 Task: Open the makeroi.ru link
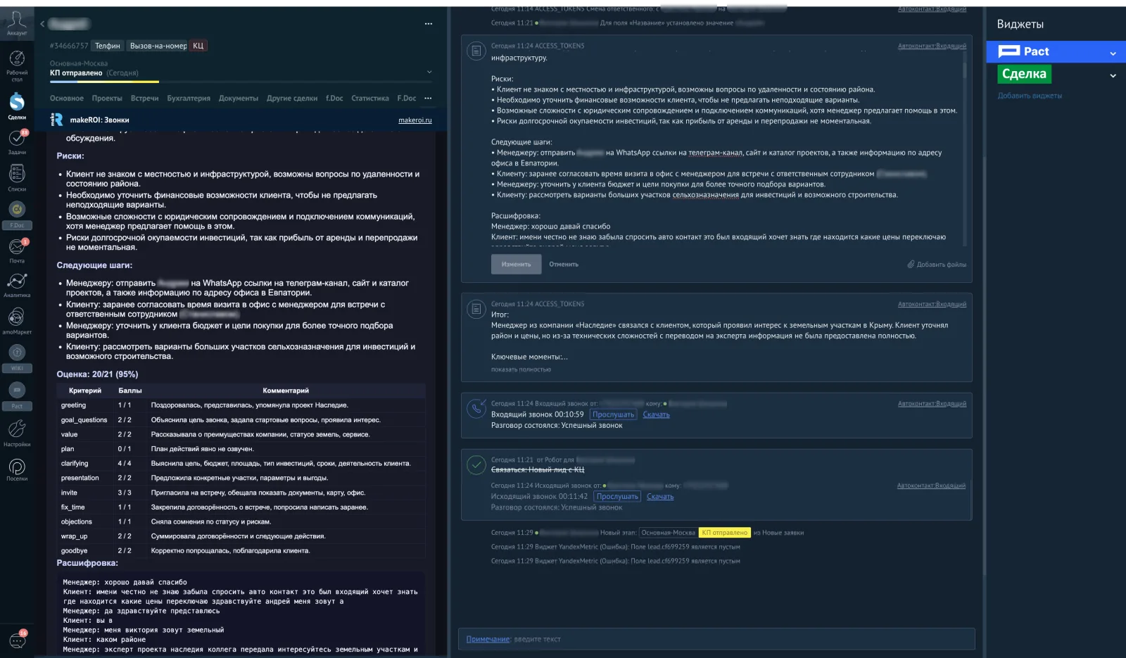coord(415,120)
